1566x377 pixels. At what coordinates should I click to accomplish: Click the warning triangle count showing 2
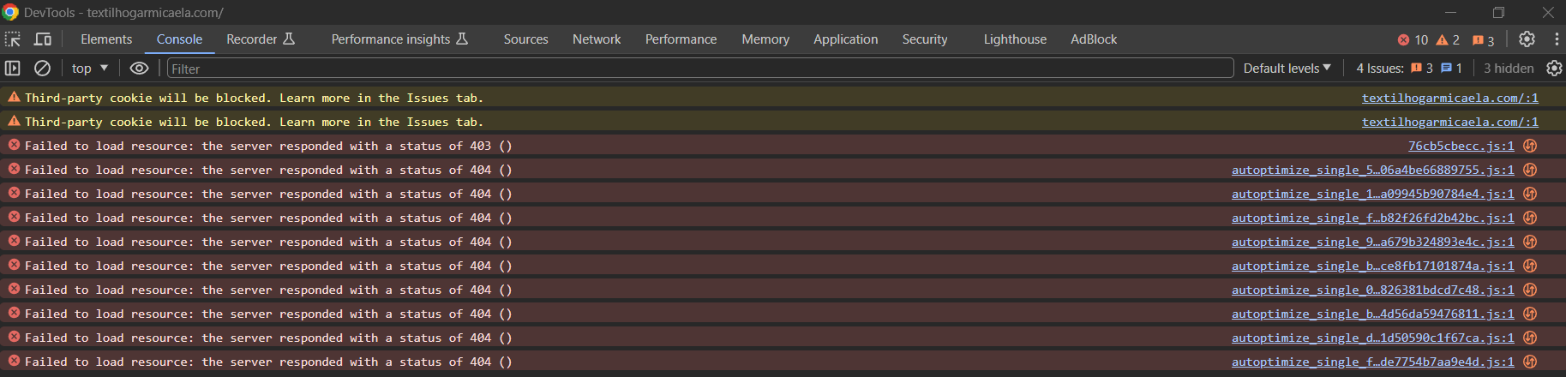click(x=1448, y=40)
